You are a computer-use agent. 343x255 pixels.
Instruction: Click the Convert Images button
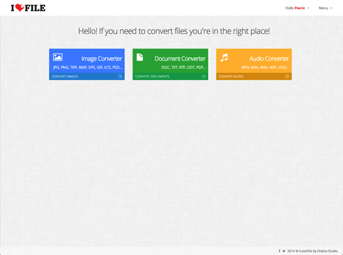coord(87,76)
